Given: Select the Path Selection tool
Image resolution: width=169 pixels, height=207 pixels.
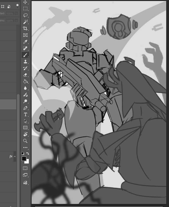Looking at the screenshot, I should 25,121.
